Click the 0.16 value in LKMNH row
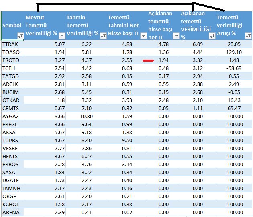Image resolution: width=253 pixels, height=217 pixels. tap(127, 188)
